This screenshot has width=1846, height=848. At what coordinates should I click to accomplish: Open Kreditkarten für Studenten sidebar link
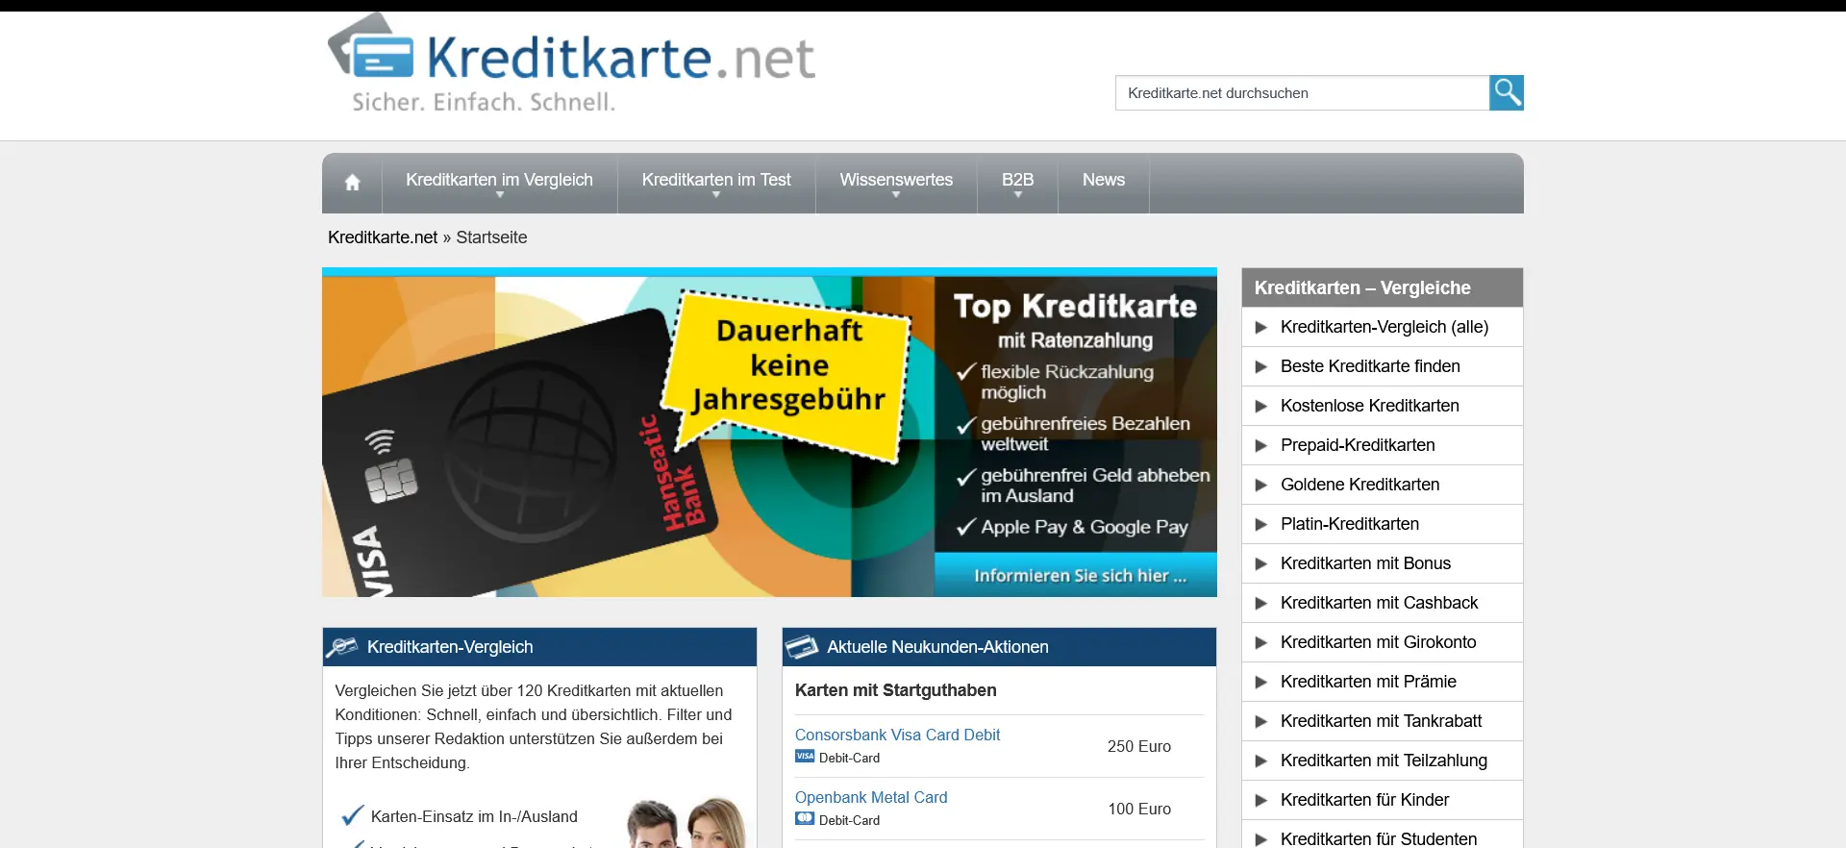1379,838
